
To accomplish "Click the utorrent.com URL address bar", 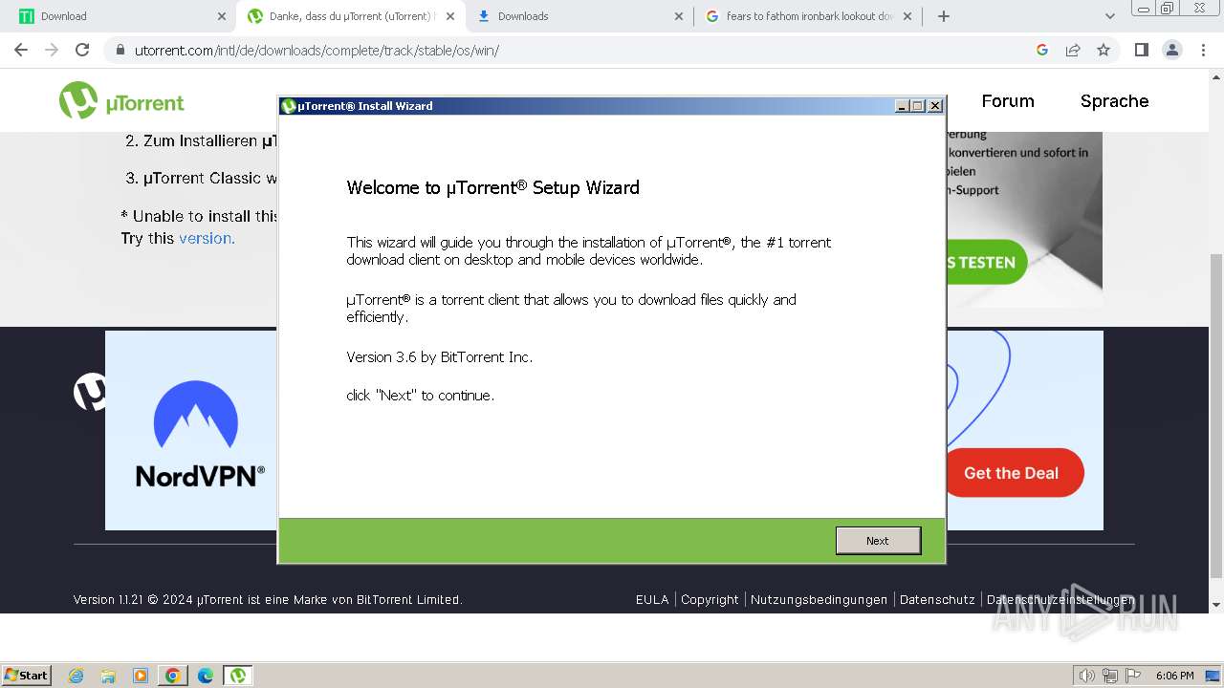I will (x=574, y=50).
